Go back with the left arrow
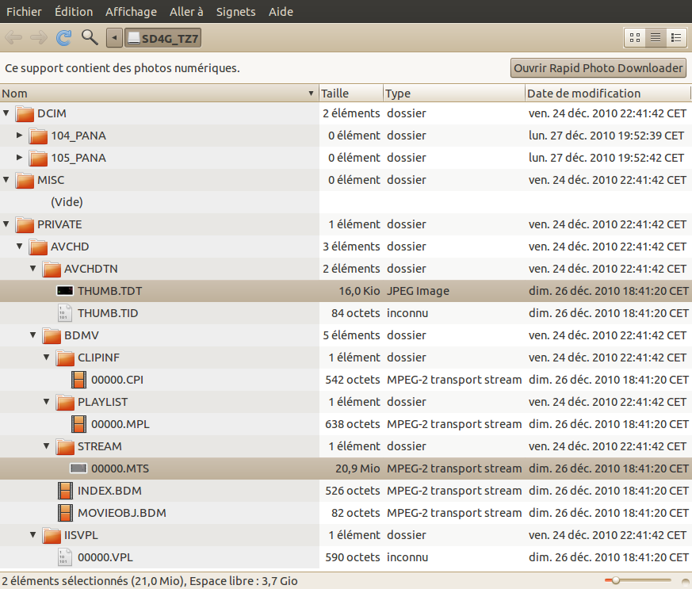The width and height of the screenshot is (692, 589). coord(13,37)
